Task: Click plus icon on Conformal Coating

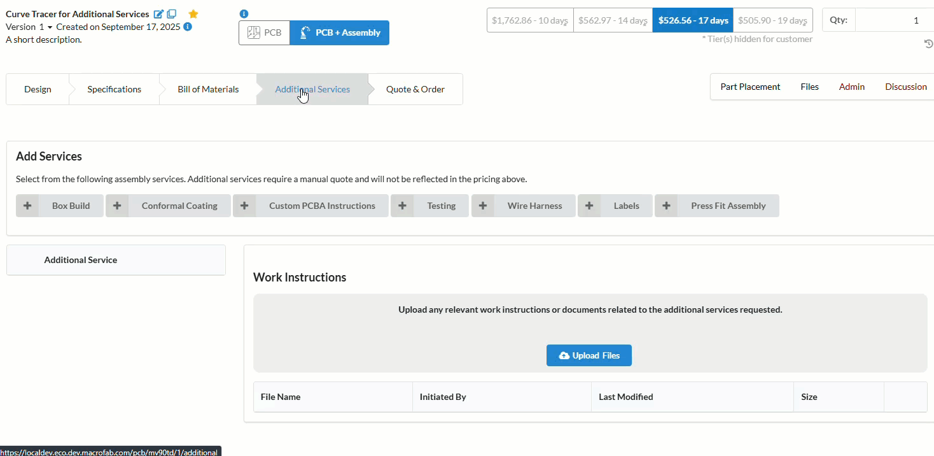Action: [117, 206]
